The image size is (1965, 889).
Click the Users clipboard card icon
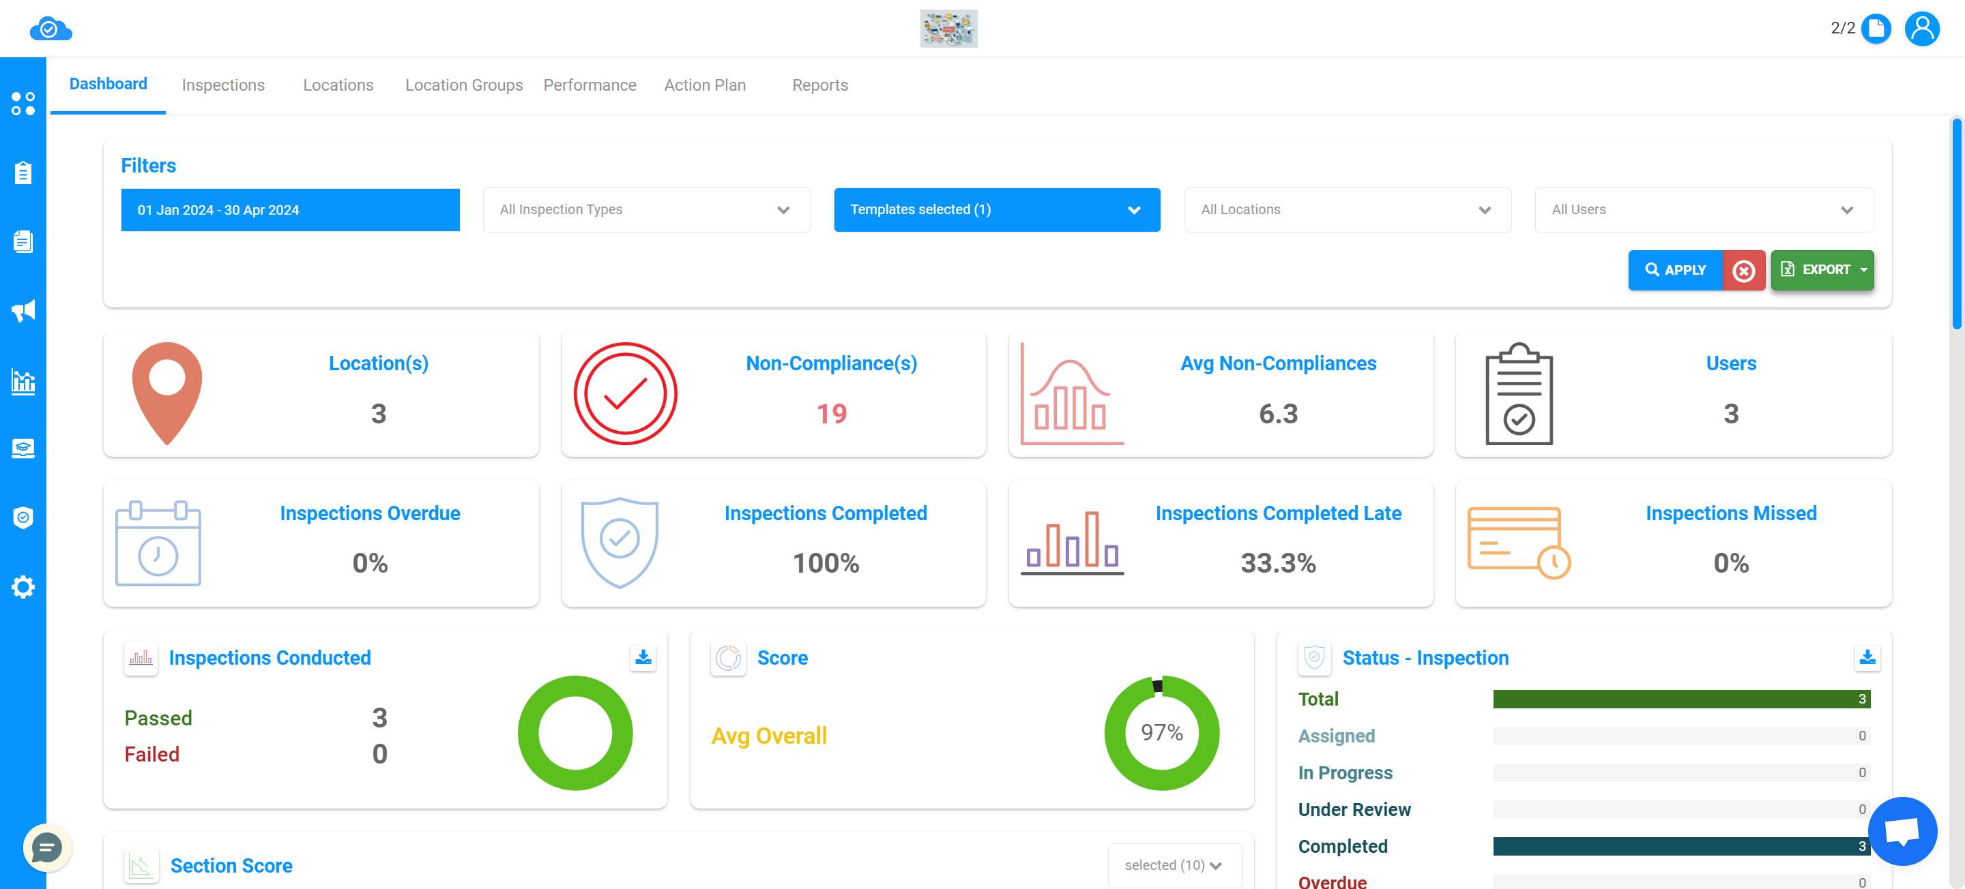click(1519, 393)
